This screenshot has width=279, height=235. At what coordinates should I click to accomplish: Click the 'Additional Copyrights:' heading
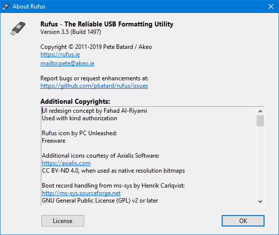tap(75, 101)
